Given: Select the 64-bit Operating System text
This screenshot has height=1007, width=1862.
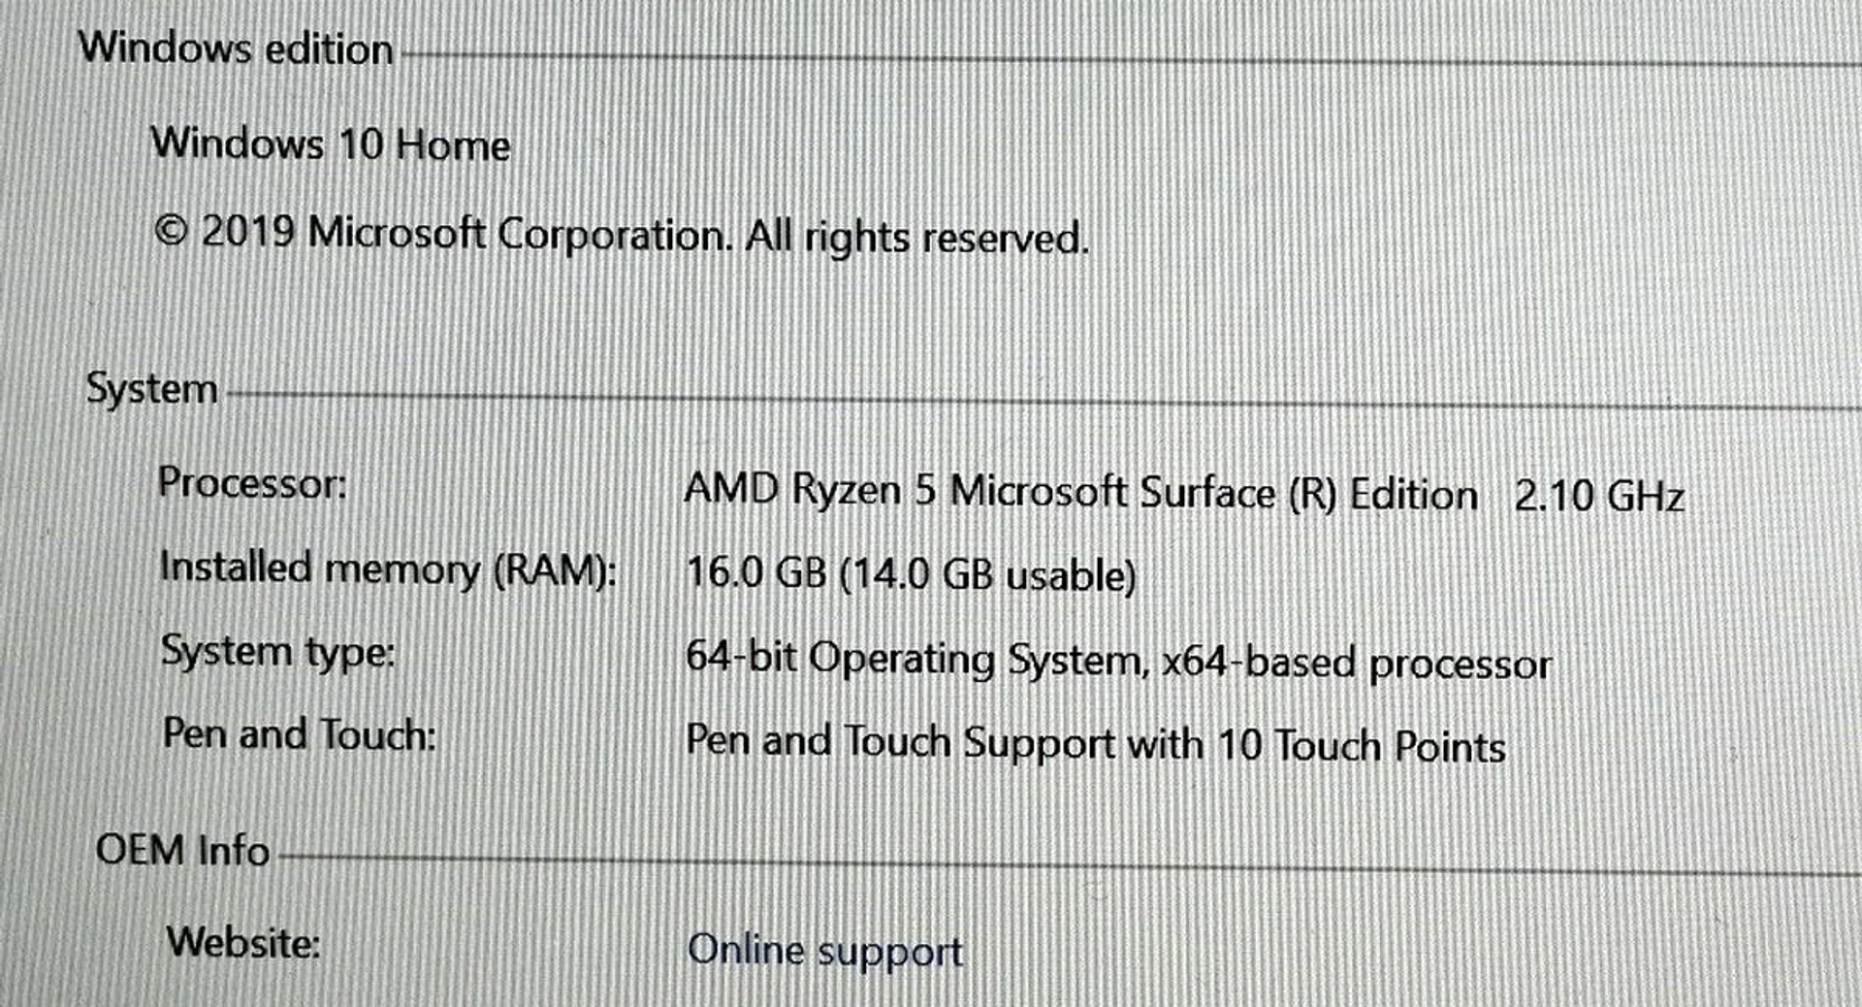Looking at the screenshot, I should pos(912,659).
